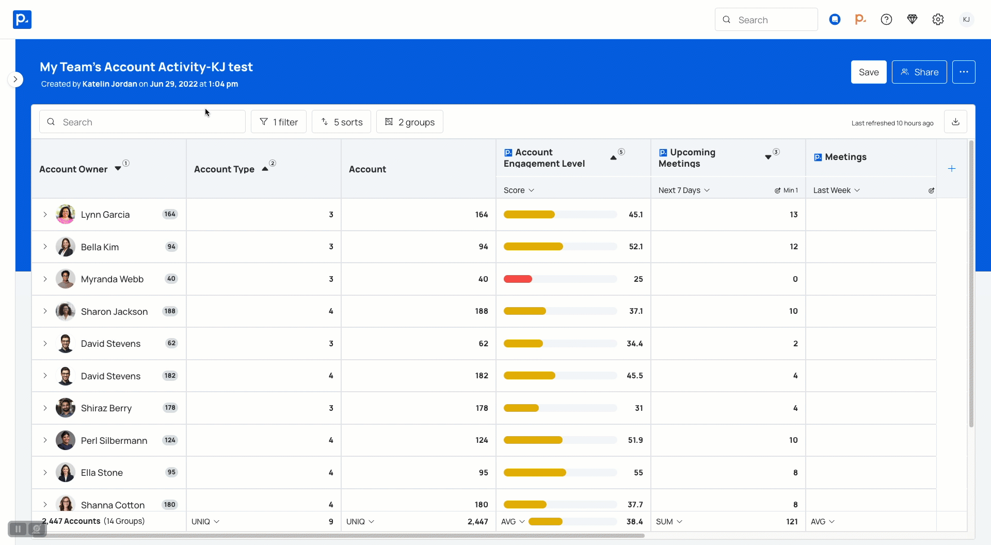Open the 5 sorts menu
Viewport: 991px width, 545px height.
pos(341,122)
